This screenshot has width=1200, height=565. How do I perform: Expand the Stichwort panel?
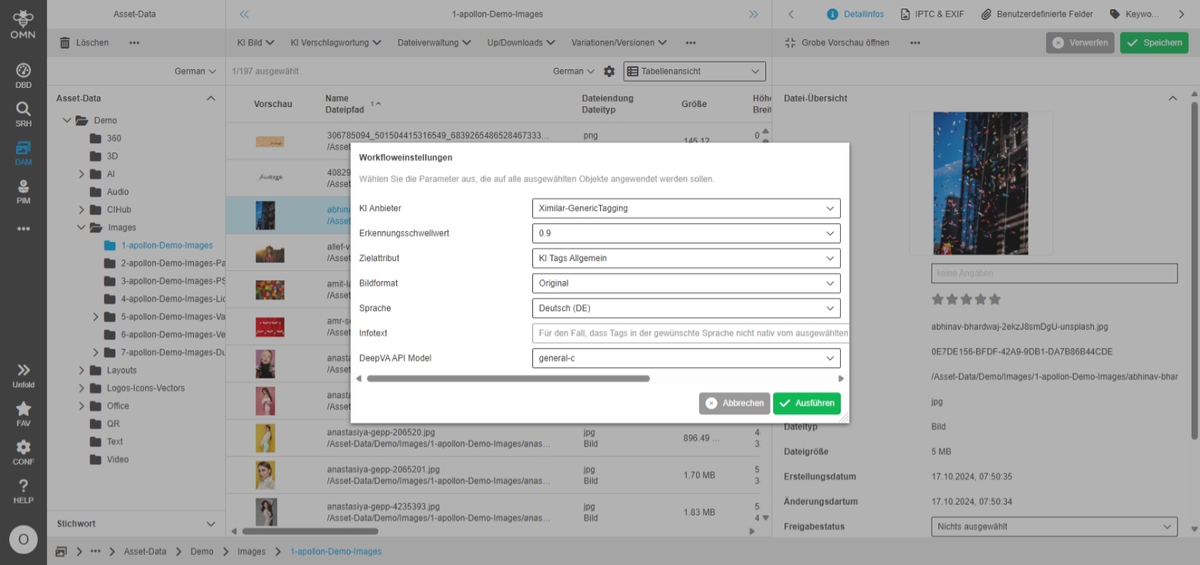tap(211, 523)
